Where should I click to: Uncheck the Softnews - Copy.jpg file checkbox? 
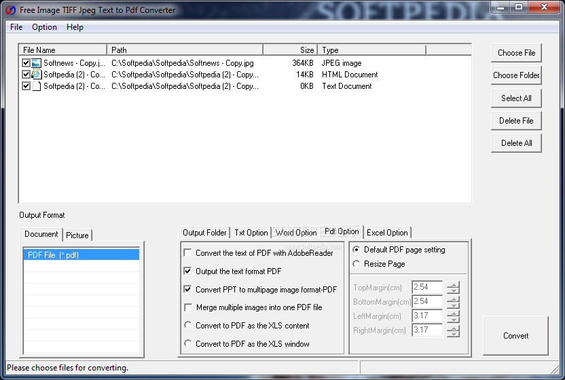[x=26, y=63]
